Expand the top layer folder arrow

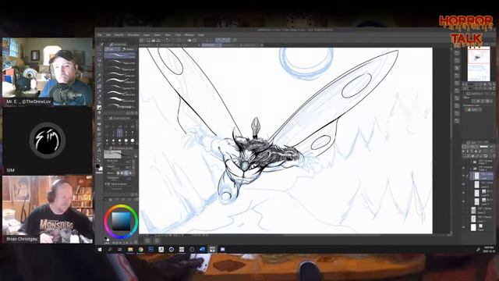point(472,162)
